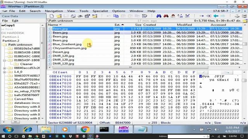Launch Internet Explorer from the taskbar
This screenshot has width=248, height=139.
(28, 130)
